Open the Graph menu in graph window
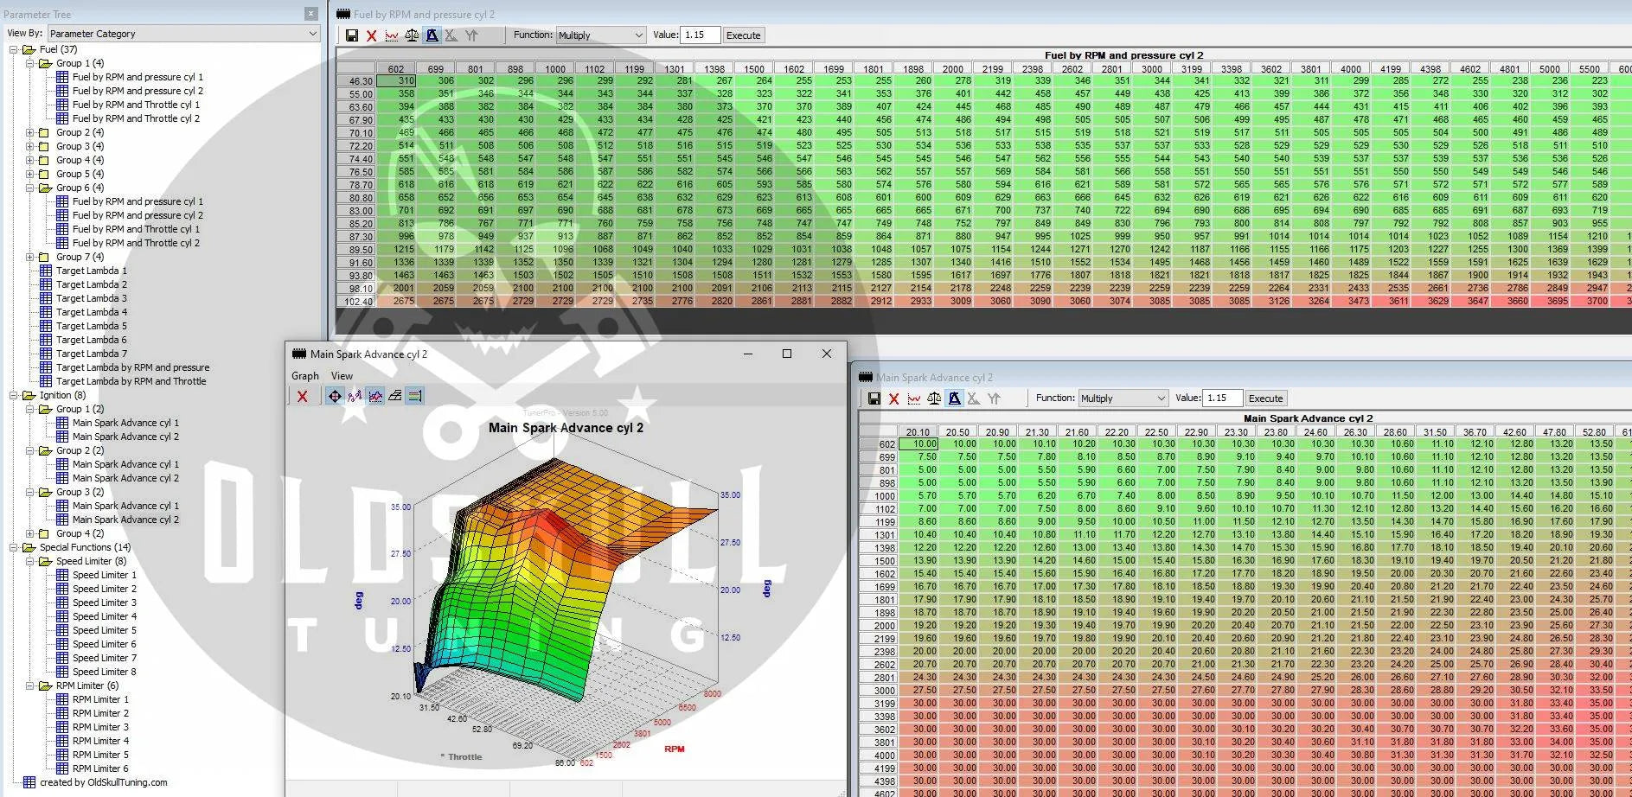 [x=304, y=376]
